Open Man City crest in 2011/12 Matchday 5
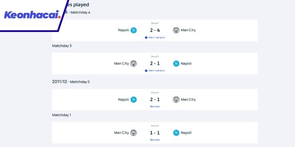 (176, 100)
